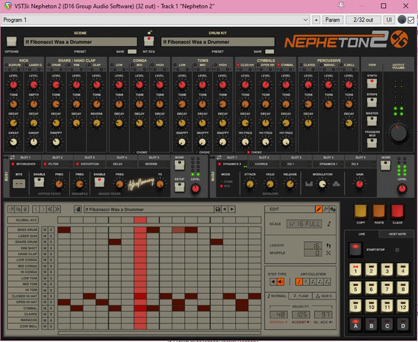The height and width of the screenshot is (342, 418).
Task: Toggle the plugin bypass checkbox top right
Action: coord(411,20)
